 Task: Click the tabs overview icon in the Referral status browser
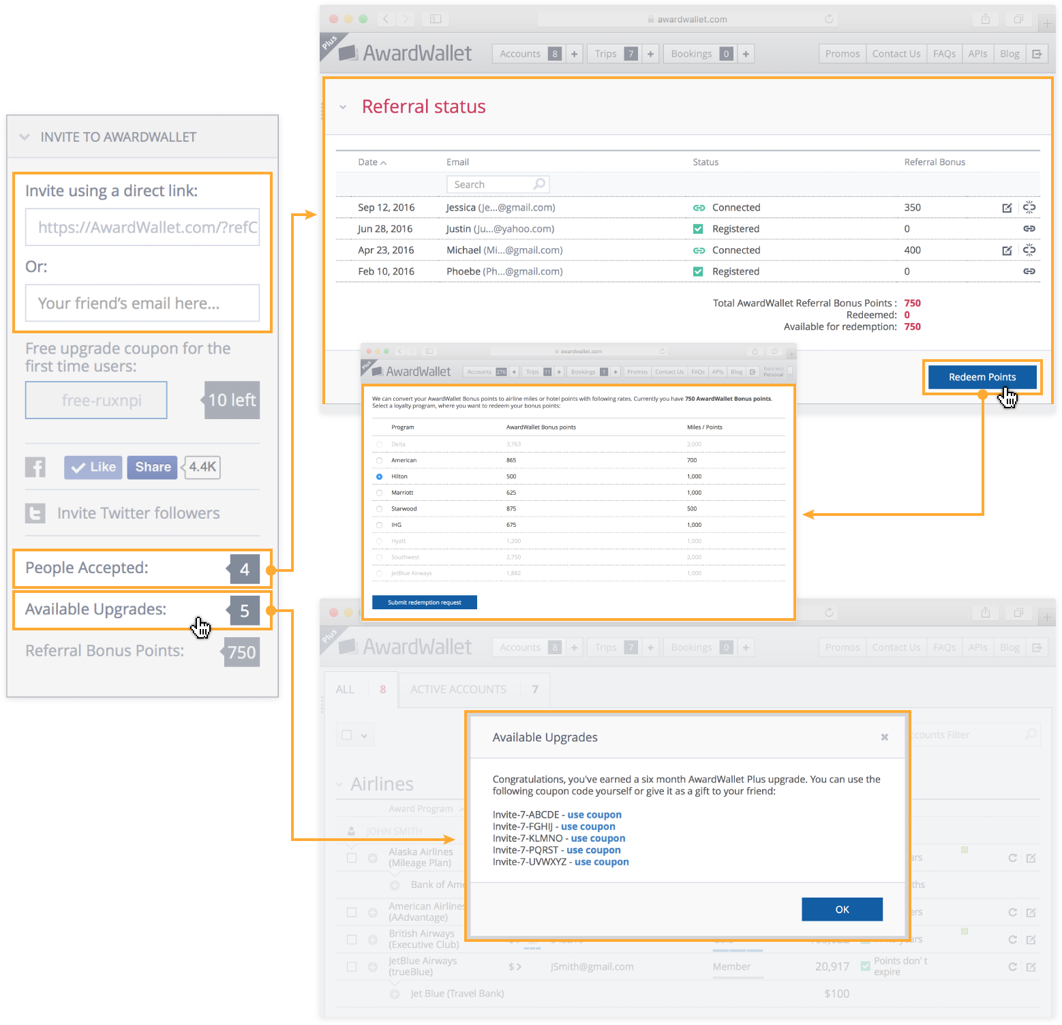click(1018, 19)
